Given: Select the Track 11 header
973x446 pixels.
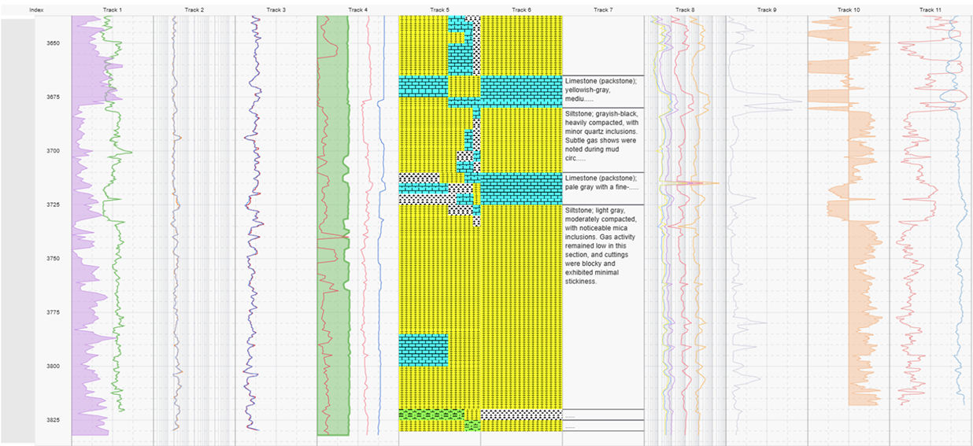Looking at the screenshot, I should tap(930, 9).
